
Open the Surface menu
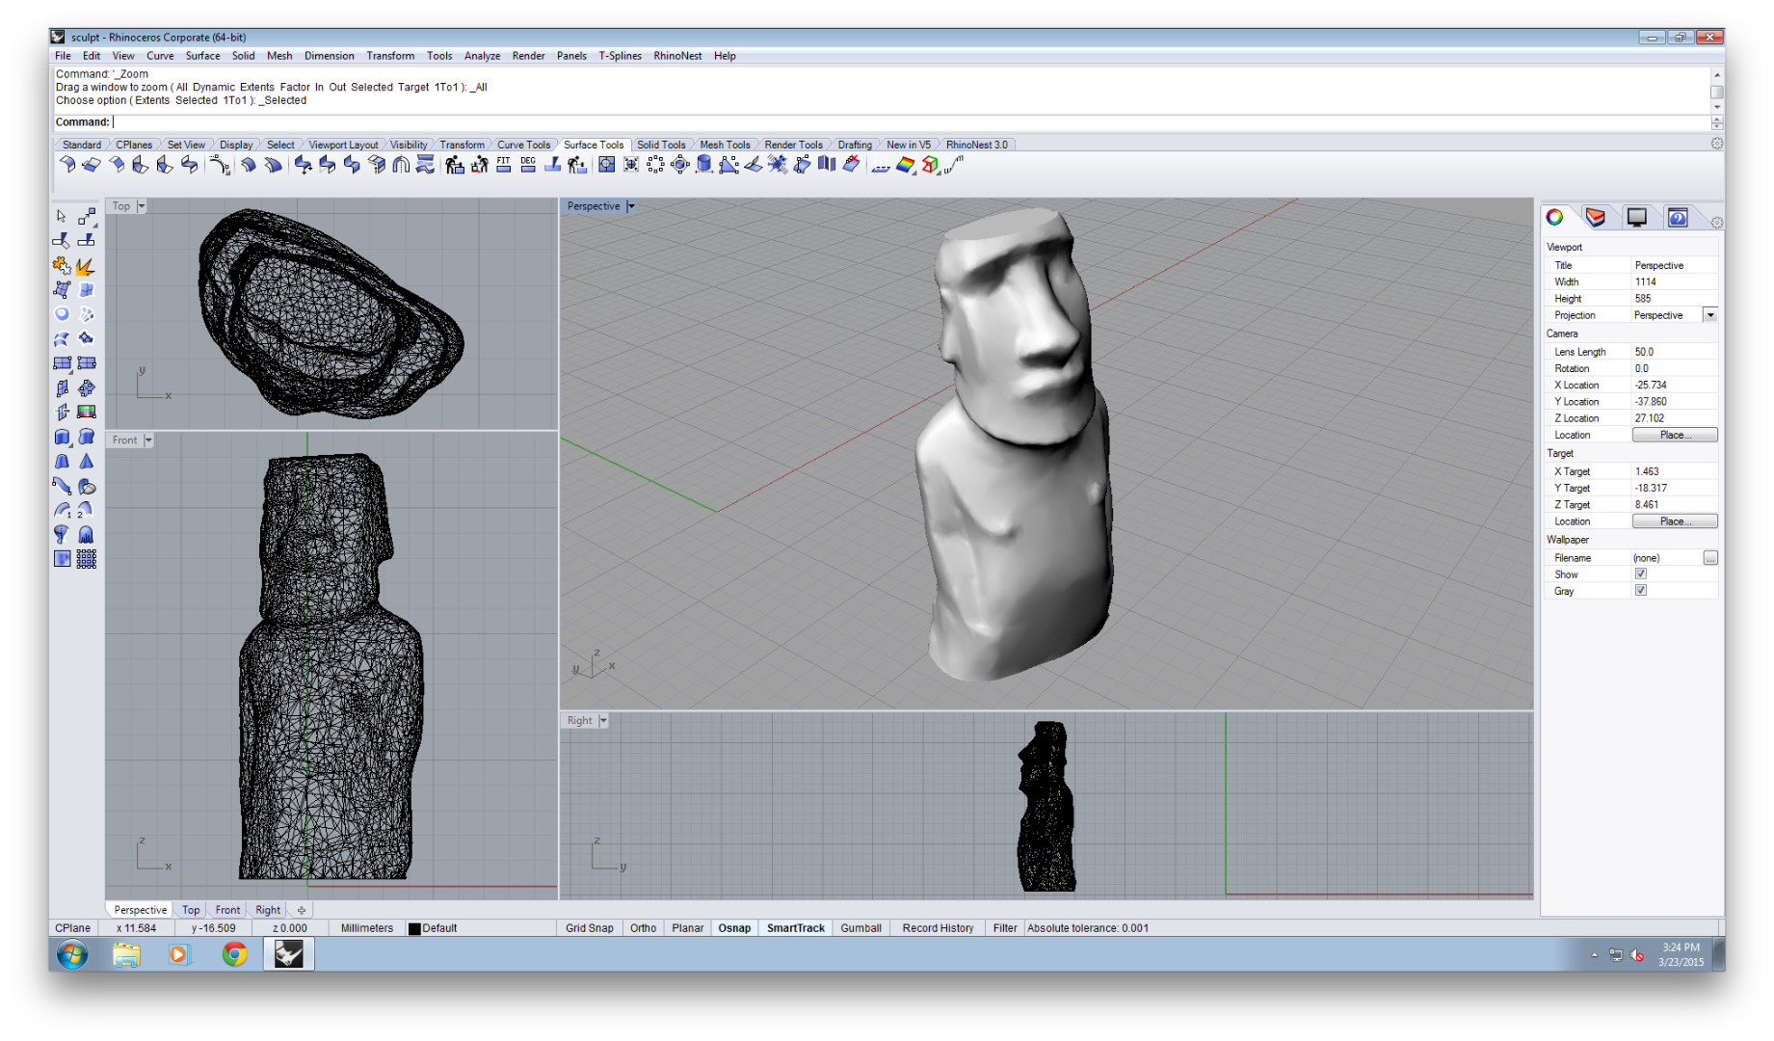[x=202, y=56]
